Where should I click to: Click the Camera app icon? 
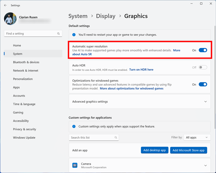(75, 165)
